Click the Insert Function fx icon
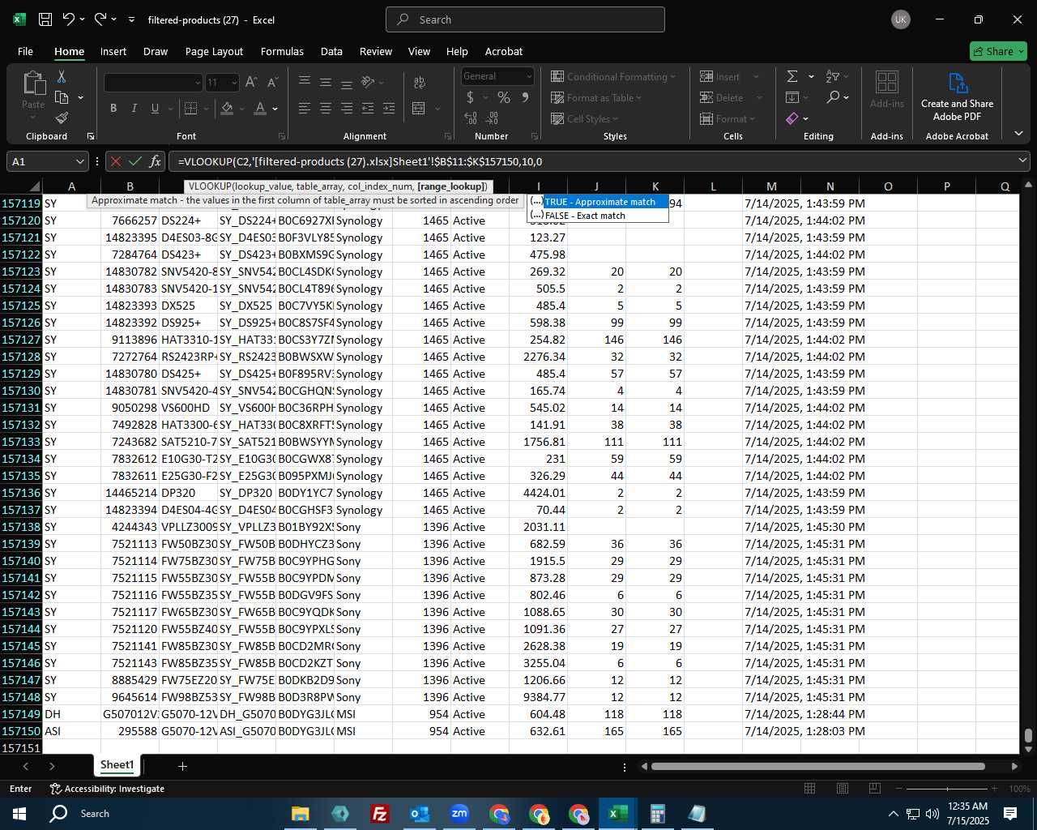Viewport: 1037px width, 830px height. 156,161
